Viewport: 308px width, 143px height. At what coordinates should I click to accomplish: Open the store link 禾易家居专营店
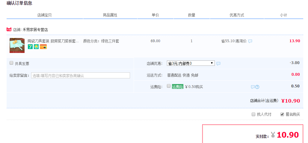(35, 30)
